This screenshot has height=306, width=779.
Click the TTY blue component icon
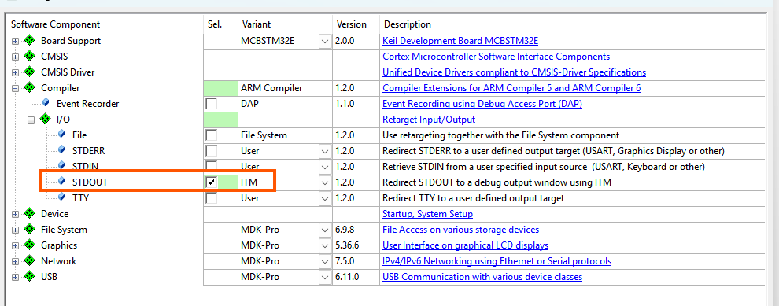click(61, 197)
